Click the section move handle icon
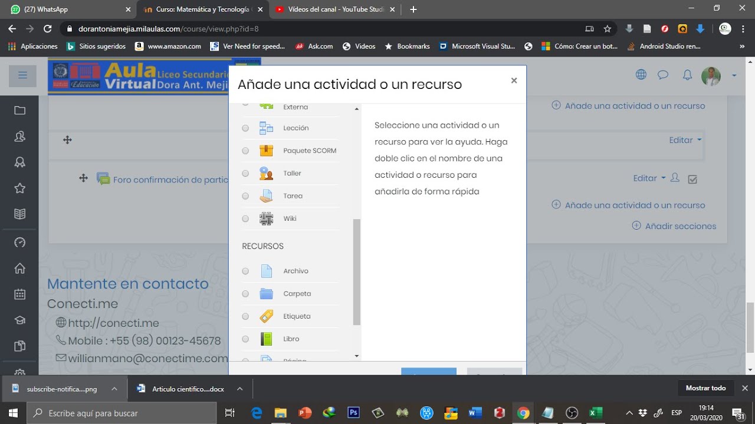Image resolution: width=755 pixels, height=424 pixels. (x=67, y=140)
